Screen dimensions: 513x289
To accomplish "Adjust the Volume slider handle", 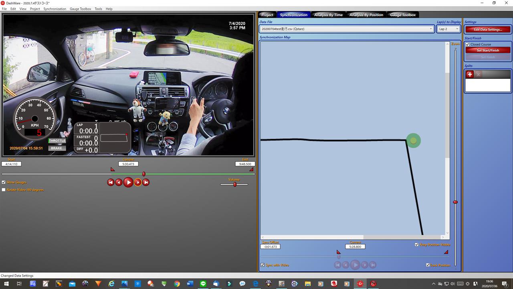I will tap(235, 184).
